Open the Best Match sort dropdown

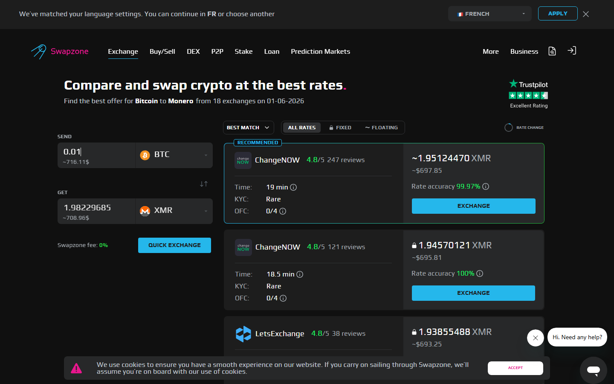click(248, 128)
